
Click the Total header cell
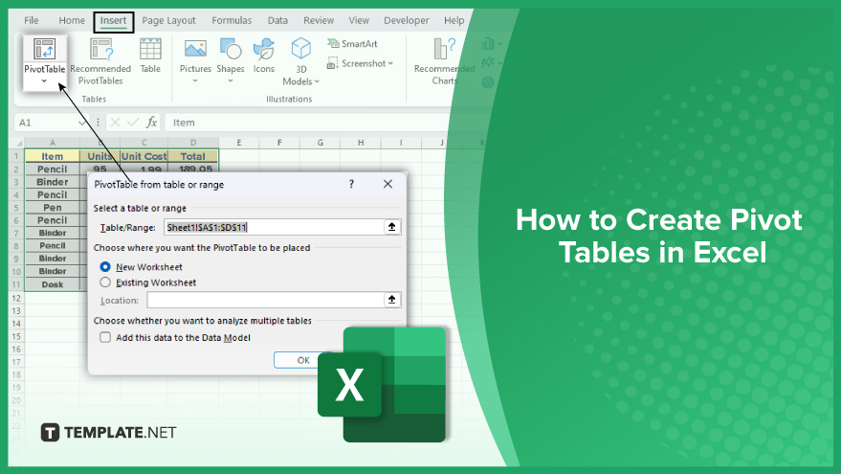tap(192, 156)
